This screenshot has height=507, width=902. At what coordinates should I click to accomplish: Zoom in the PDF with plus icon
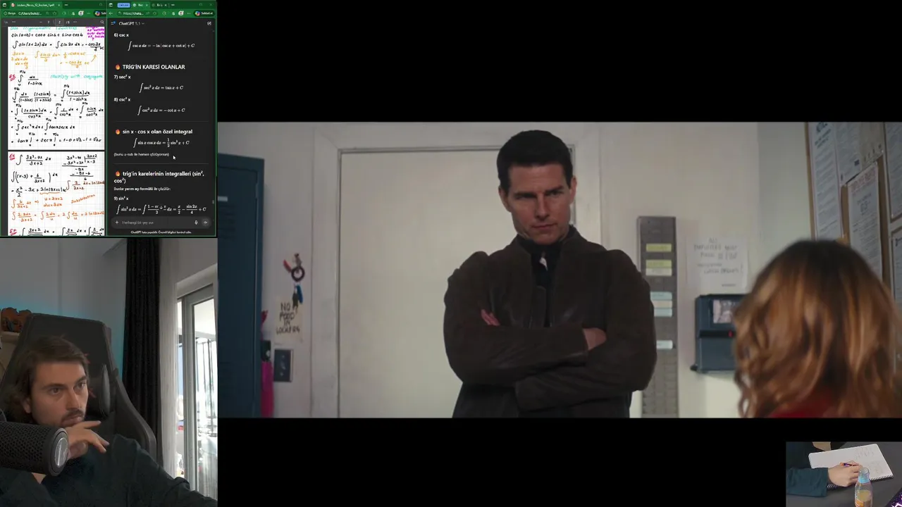tap(49, 22)
